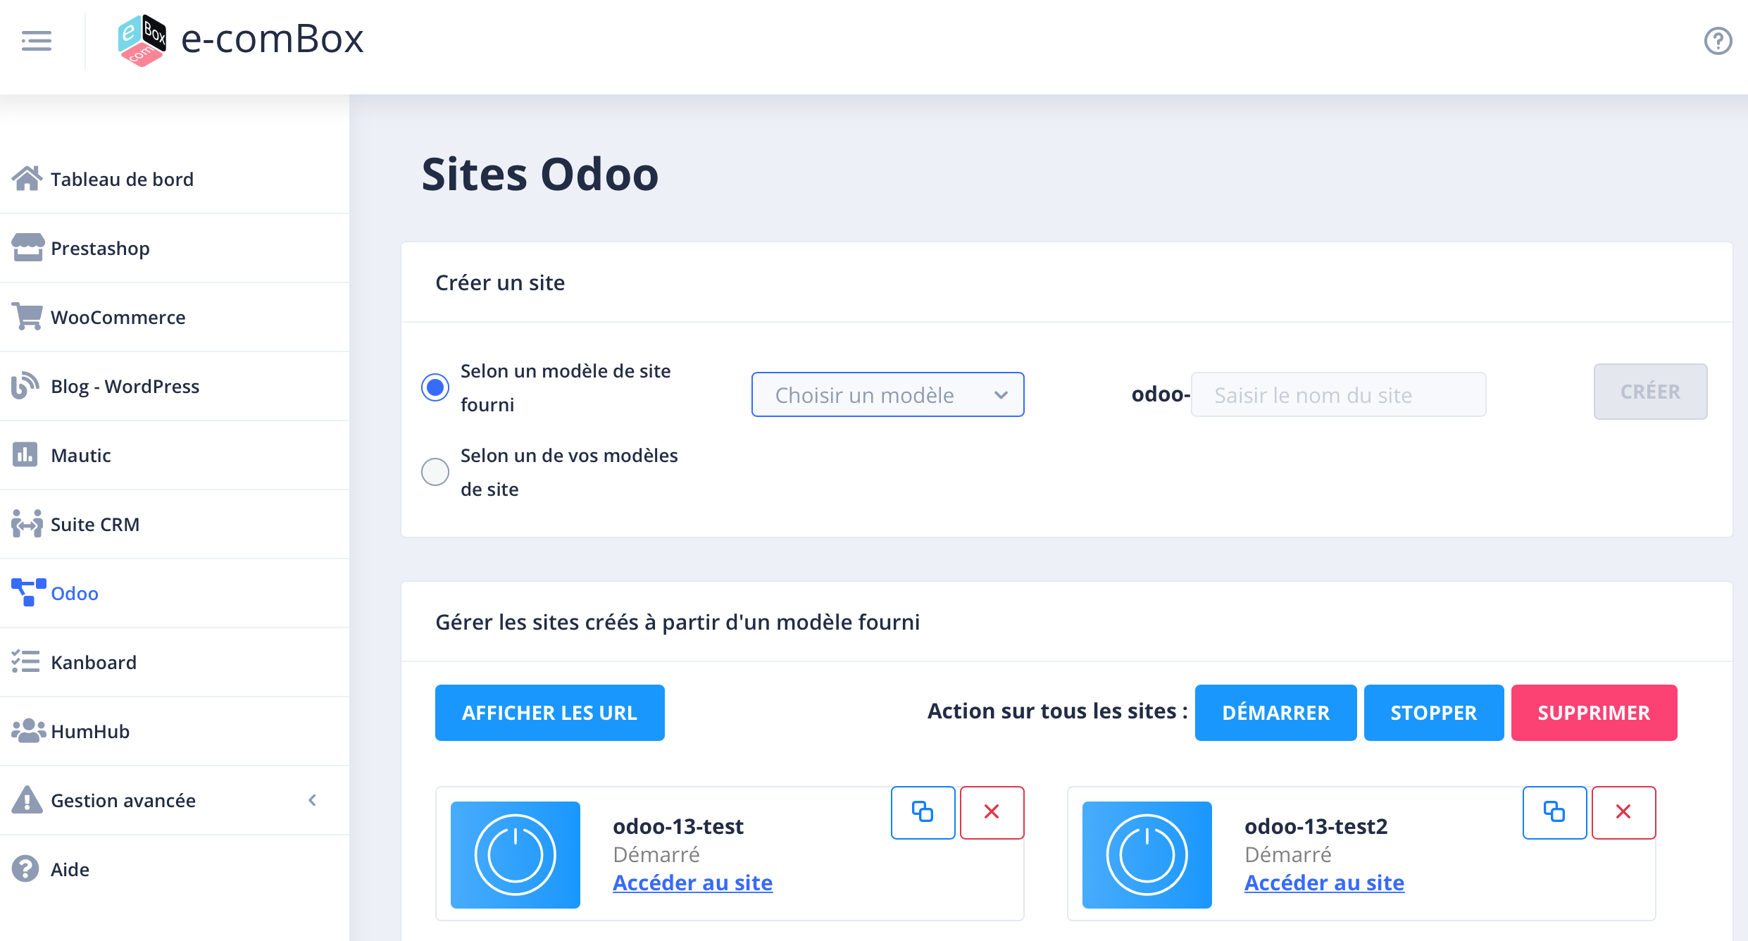Viewport: 1748px width, 941px height.
Task: Follow 'Accéder au site' for odoo-13-test
Action: click(692, 883)
